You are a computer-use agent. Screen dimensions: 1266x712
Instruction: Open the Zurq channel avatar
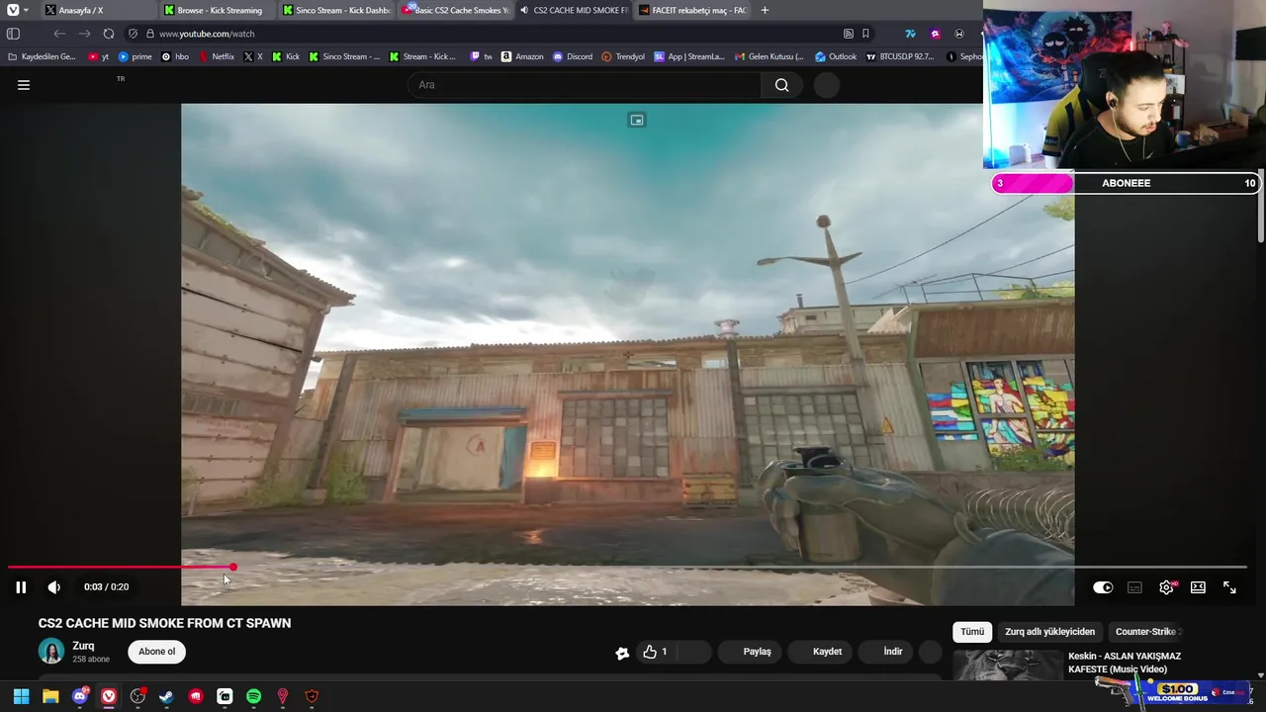tap(51, 651)
